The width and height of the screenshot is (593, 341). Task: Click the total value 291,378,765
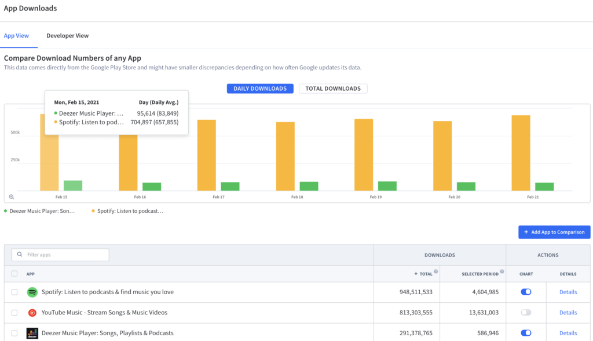(416, 333)
